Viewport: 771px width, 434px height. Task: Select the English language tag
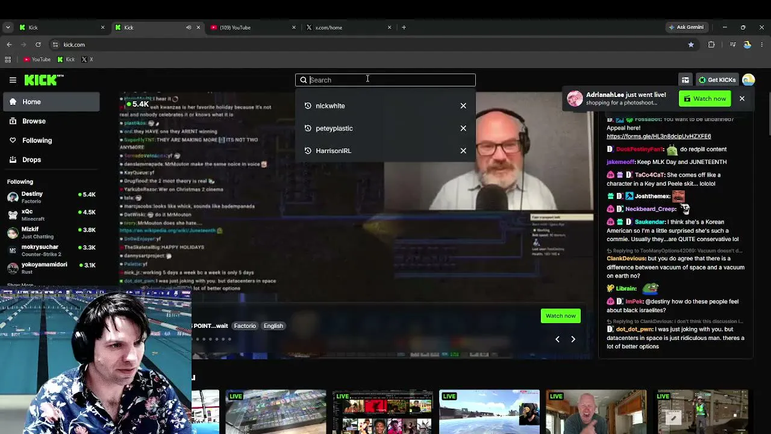click(x=273, y=326)
